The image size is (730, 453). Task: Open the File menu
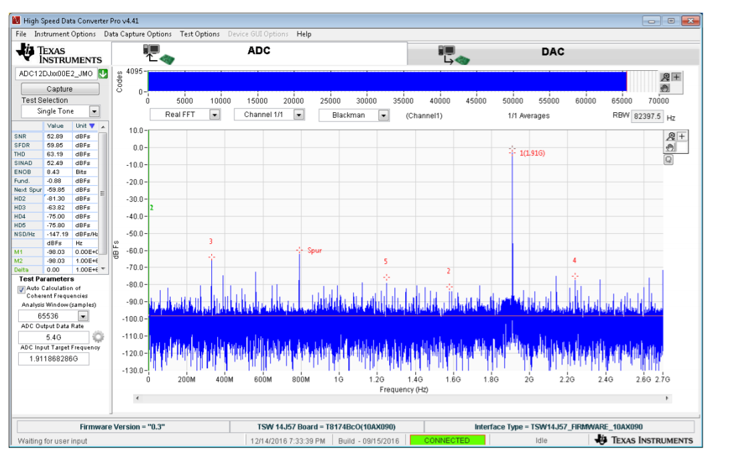[x=21, y=34]
